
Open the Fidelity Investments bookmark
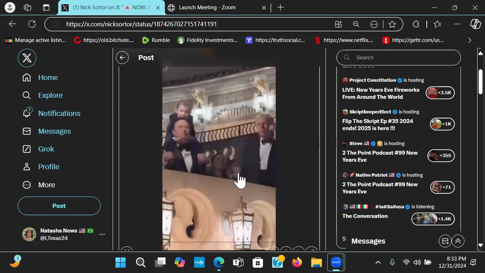[208, 40]
